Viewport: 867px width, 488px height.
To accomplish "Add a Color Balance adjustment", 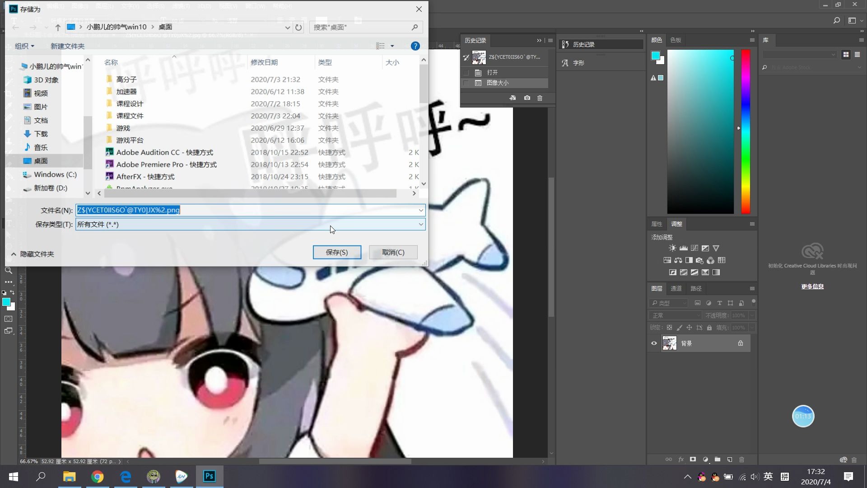I will [678, 260].
